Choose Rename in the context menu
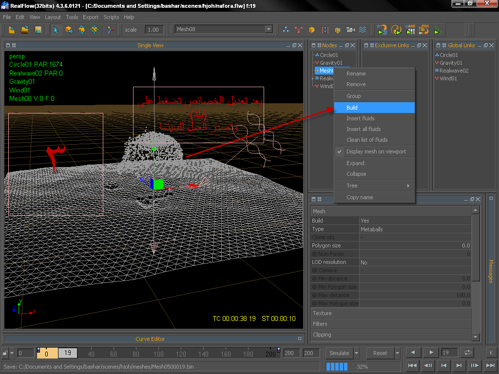 (x=374, y=74)
